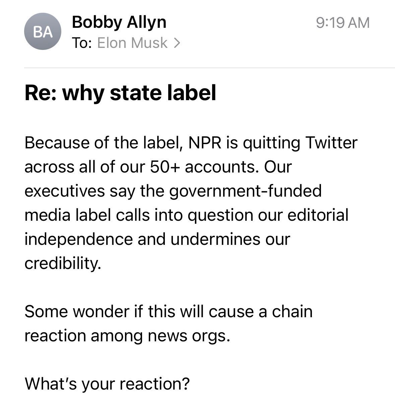
Task: Tap the To: label in the header
Action: coord(81,42)
